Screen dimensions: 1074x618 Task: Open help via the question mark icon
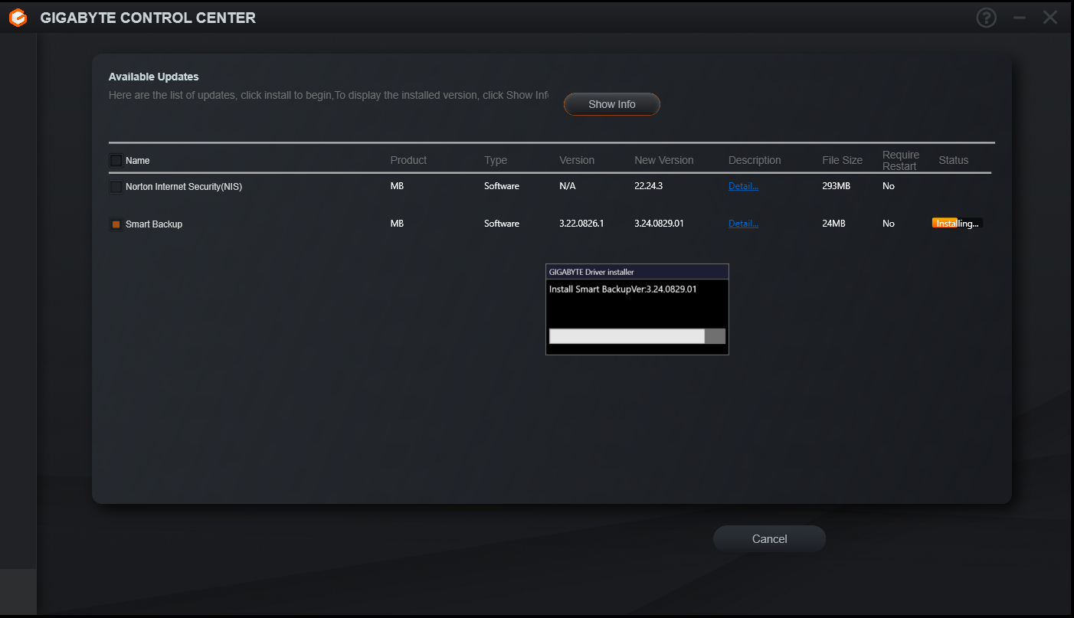click(986, 18)
